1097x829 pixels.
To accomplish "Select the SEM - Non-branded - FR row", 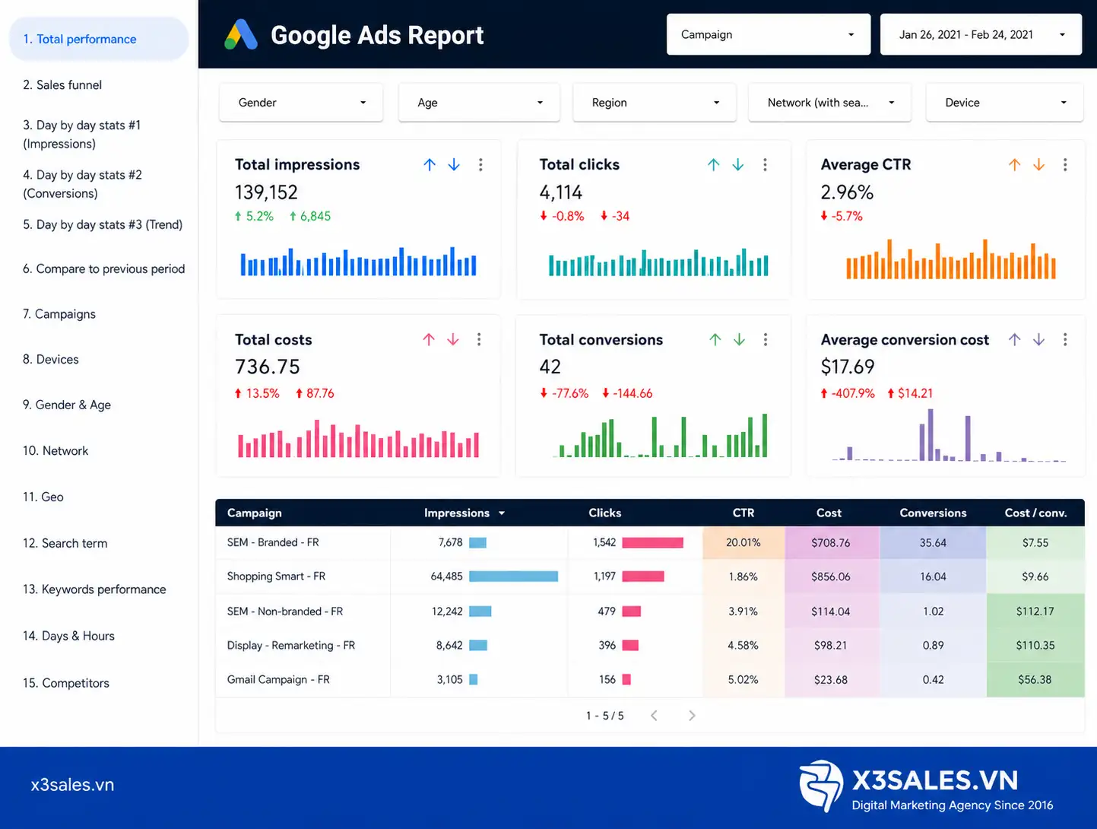I will pos(650,611).
